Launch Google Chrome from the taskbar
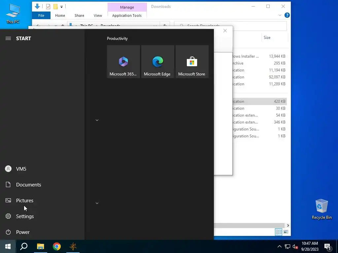This screenshot has width=338, height=253. 57,246
